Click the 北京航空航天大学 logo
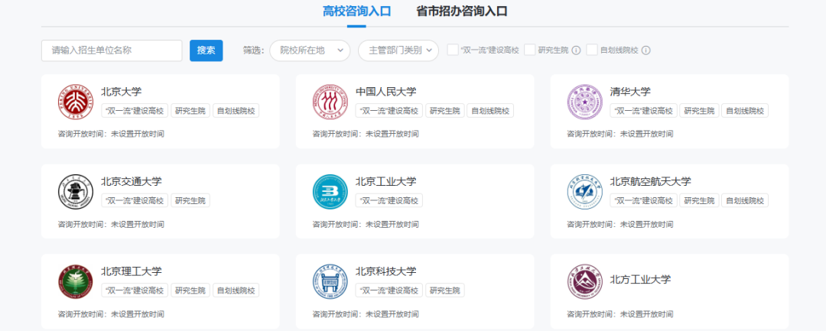The image size is (826, 331). coord(585,192)
